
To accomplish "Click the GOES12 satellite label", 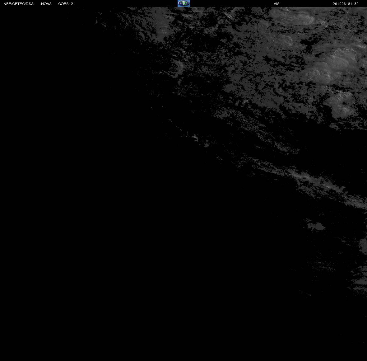I will [66, 4].
